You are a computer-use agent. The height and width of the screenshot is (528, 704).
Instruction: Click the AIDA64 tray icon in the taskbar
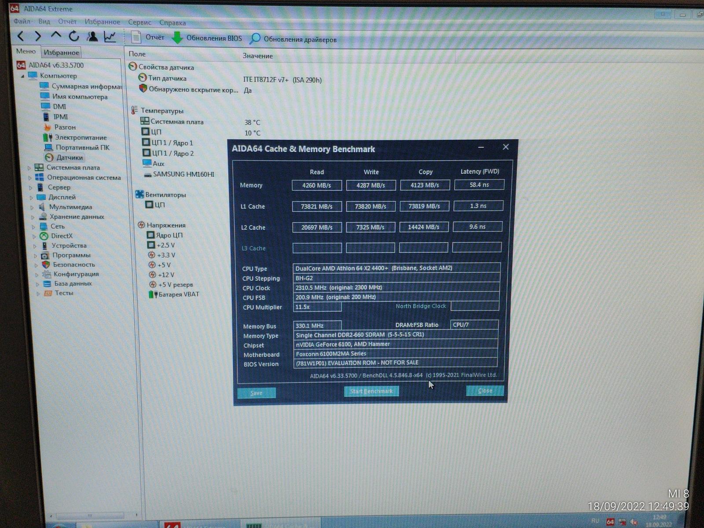610,522
